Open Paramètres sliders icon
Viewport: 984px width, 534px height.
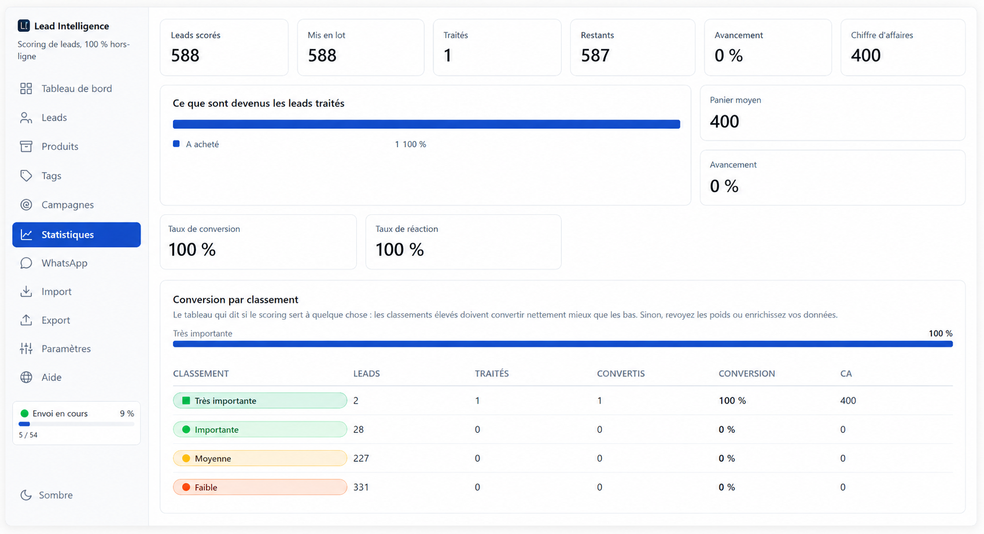26,348
